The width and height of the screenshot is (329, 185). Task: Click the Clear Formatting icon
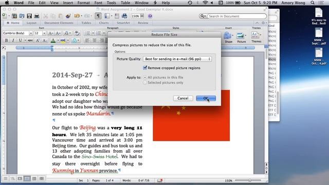click(77, 33)
